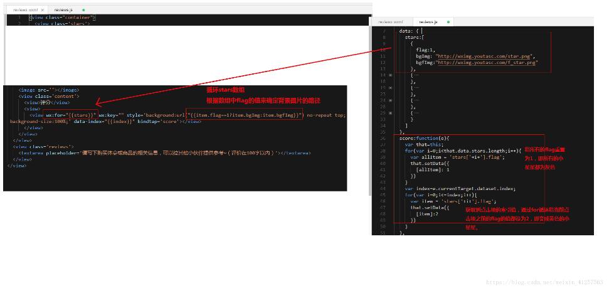Click the 'for(var i=0;i<=index' loop line
The width and height of the screenshot is (609, 293).
tap(440, 195)
